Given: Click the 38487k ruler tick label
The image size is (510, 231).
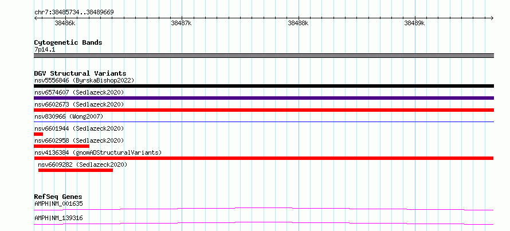Looking at the screenshot, I should tap(182, 23).
